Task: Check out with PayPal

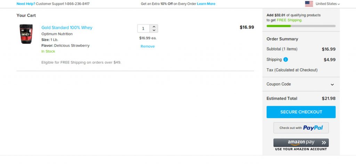Action: (301, 128)
